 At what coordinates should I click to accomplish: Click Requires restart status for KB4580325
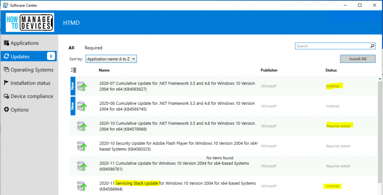(338, 146)
